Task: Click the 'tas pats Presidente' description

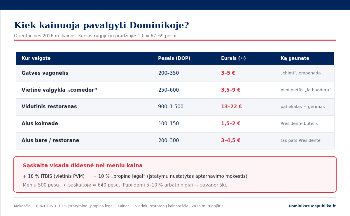Action: [x=300, y=141]
